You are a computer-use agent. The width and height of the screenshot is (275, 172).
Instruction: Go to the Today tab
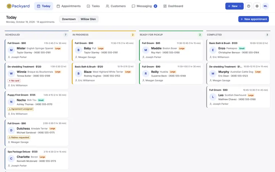[44, 6]
